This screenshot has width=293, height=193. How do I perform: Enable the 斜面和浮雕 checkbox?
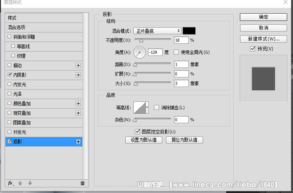click(9, 36)
